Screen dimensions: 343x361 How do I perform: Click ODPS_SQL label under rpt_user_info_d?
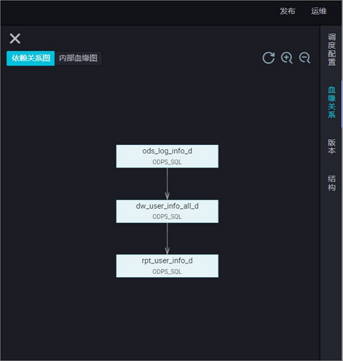[167, 271]
